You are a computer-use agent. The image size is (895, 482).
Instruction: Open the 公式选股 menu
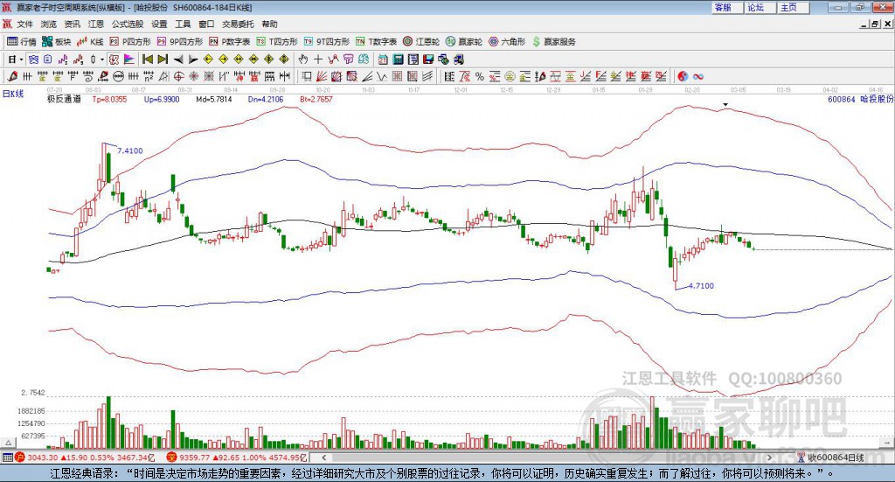(x=127, y=24)
